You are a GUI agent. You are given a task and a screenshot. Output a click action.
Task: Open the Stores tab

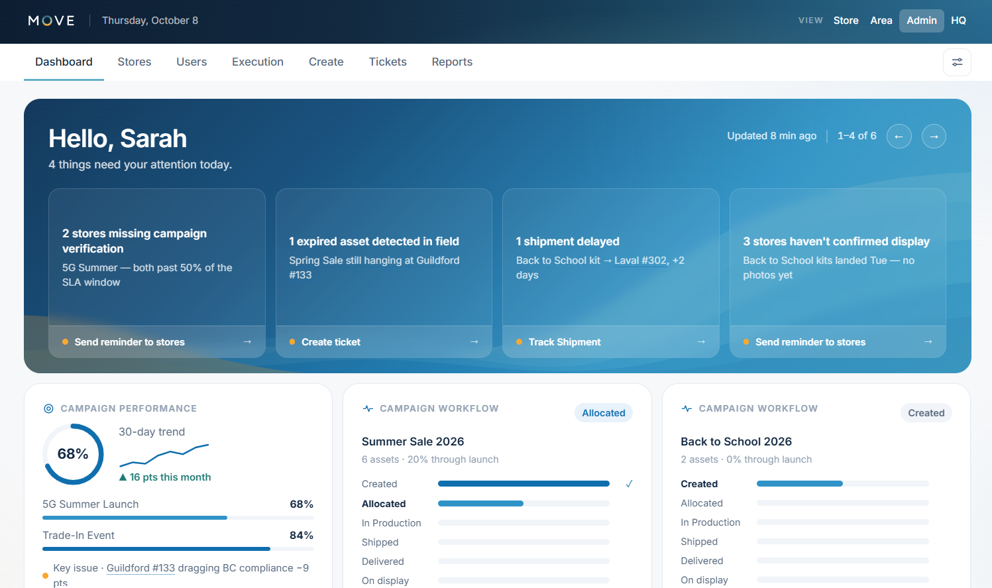135,62
